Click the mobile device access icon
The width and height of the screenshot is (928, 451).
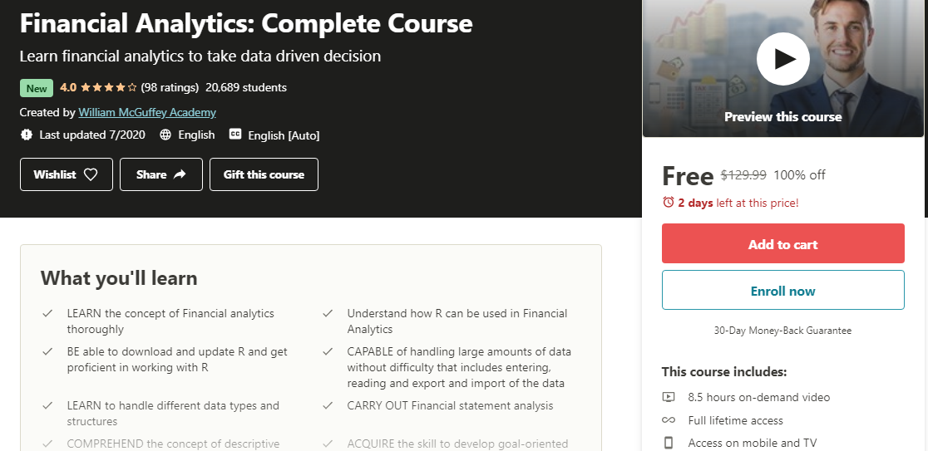[x=669, y=443]
